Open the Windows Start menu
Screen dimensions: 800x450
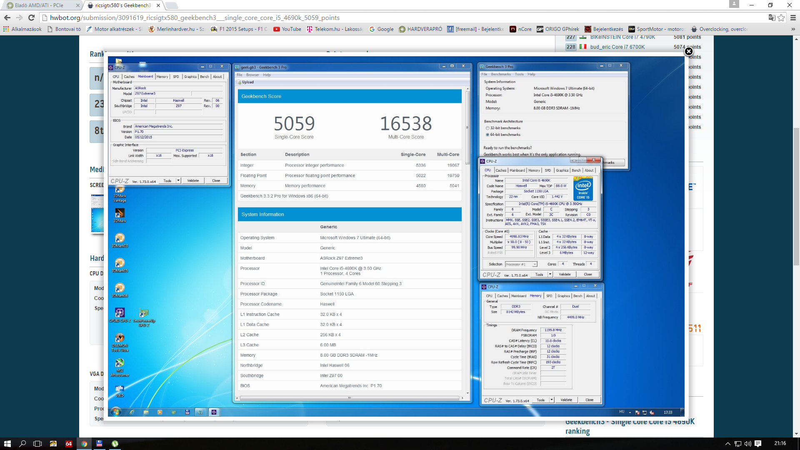tap(7, 444)
